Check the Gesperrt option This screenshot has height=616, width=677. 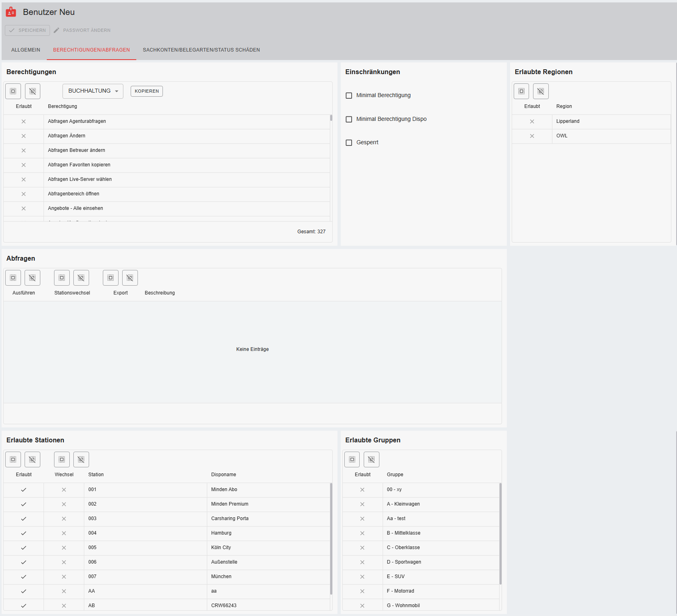349,143
